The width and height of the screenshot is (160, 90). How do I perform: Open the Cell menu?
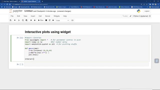point(40,16)
